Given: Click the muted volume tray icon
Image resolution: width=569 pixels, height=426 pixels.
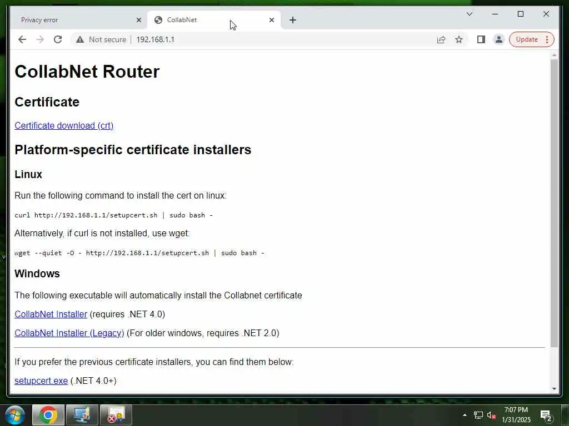Looking at the screenshot, I should (x=491, y=415).
